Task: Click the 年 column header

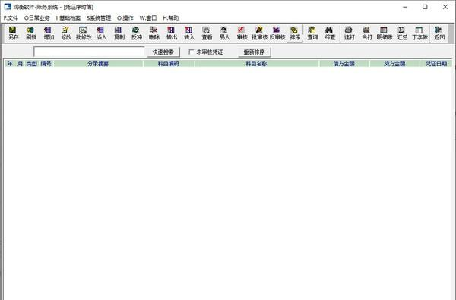Action: click(10, 63)
